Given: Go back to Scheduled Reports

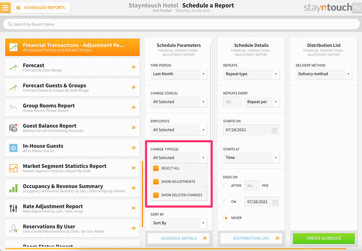Looking at the screenshot, I should (x=42, y=7).
